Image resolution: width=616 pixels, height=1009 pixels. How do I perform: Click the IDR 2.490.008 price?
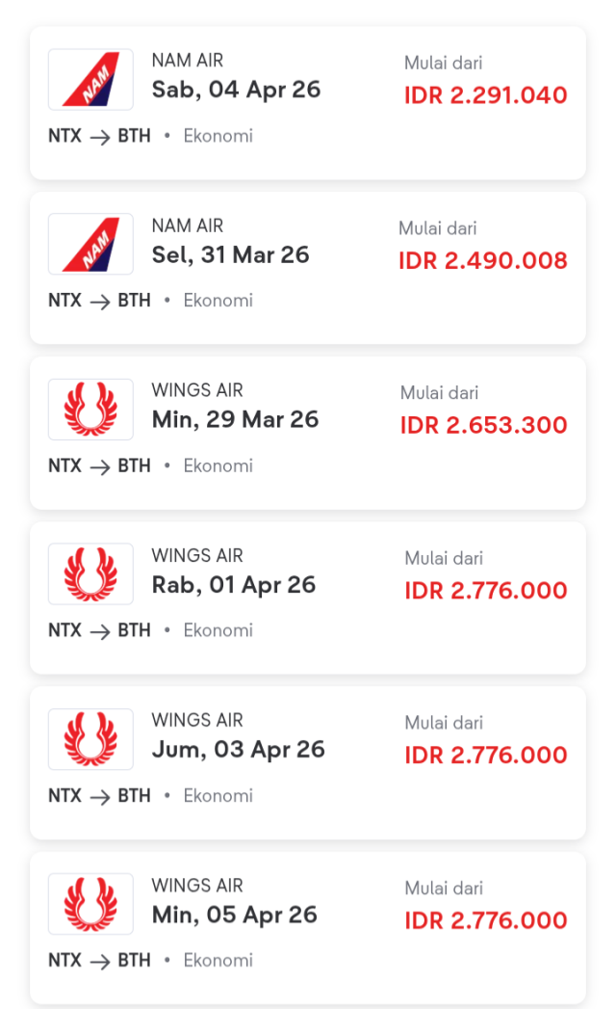coord(482,261)
